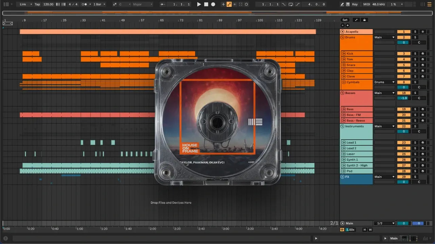Click the Clap track monitor icon
The width and height of the screenshot is (435, 244).
(422, 71)
